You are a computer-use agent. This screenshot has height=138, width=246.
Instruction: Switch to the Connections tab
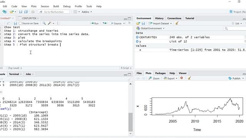tap(174, 18)
